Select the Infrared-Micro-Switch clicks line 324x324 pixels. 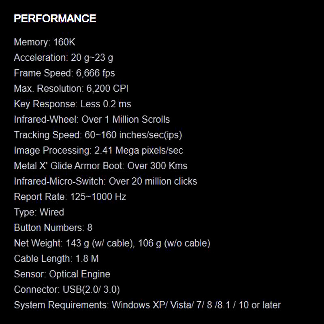(x=105, y=181)
